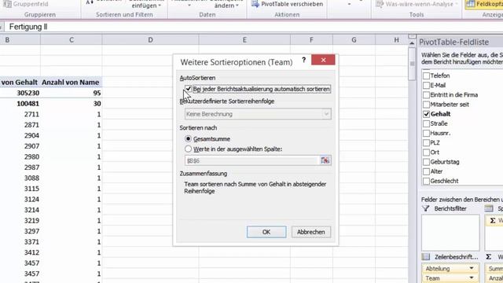The height and width of the screenshot is (283, 503).
Task: Check the PLZ field
Action: coord(426,143)
